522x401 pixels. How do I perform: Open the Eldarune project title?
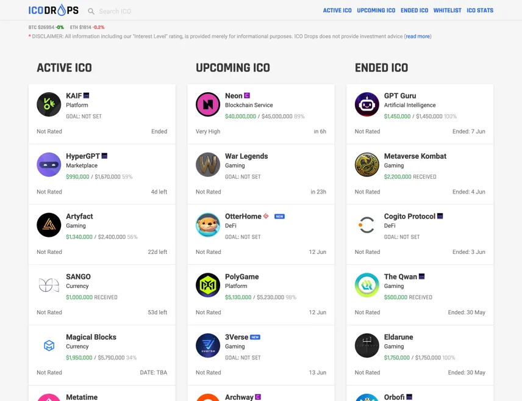point(398,337)
